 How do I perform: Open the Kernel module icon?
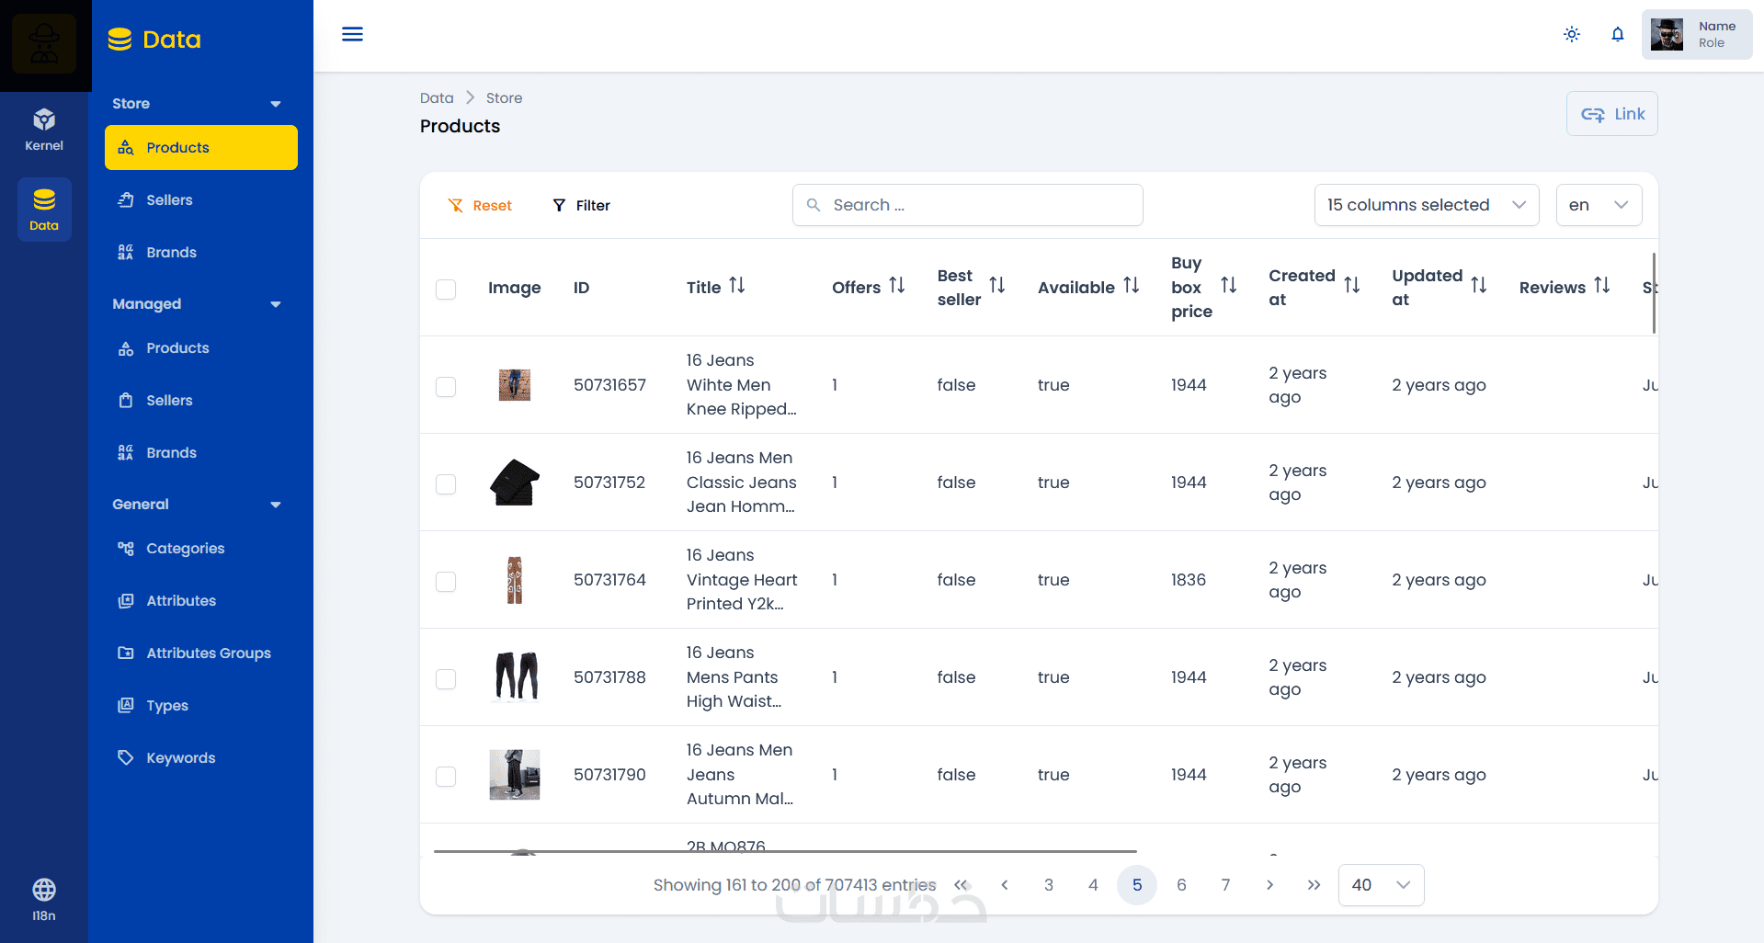(44, 130)
